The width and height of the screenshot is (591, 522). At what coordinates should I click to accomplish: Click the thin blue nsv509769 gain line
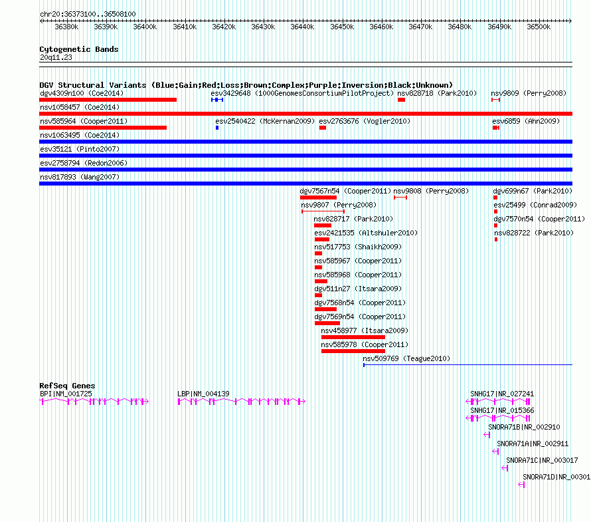pyautogui.click(x=467, y=365)
